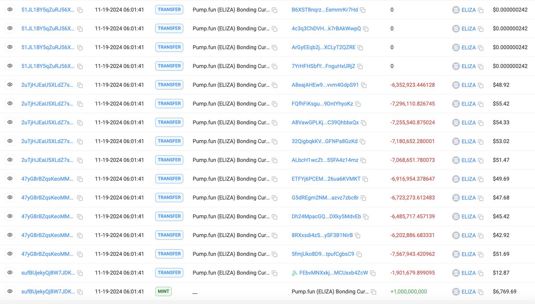Copy the signature in the $12.87 row
Image resolution: width=535 pixels, height=304 pixels.
tap(80, 273)
